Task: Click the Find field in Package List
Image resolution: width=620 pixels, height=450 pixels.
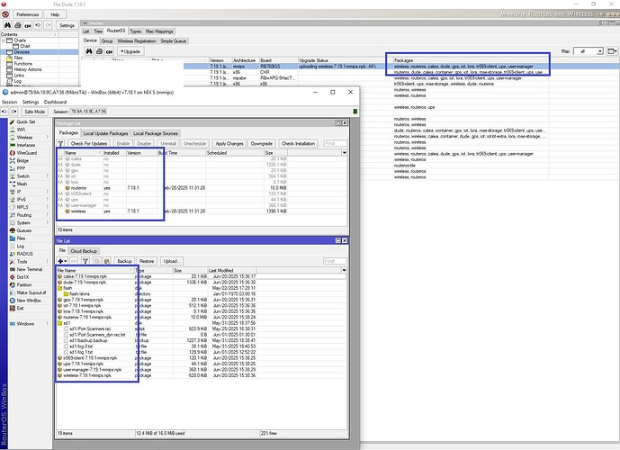Action: (x=335, y=143)
